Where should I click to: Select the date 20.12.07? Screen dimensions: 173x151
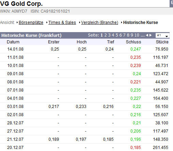click(15, 148)
